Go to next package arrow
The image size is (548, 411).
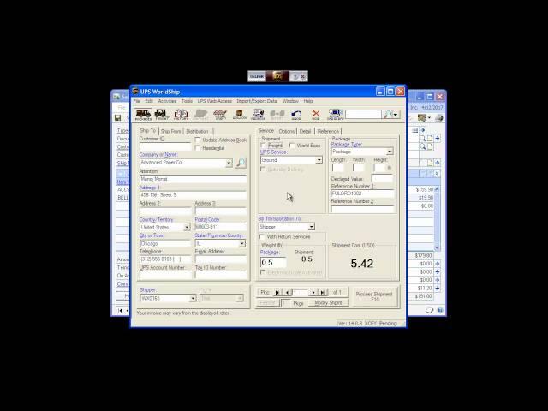(313, 293)
